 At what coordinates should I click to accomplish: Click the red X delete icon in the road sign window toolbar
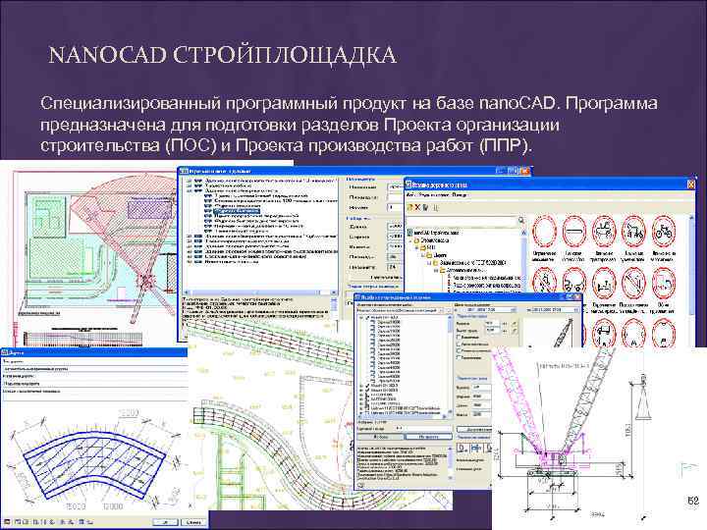coord(417,207)
